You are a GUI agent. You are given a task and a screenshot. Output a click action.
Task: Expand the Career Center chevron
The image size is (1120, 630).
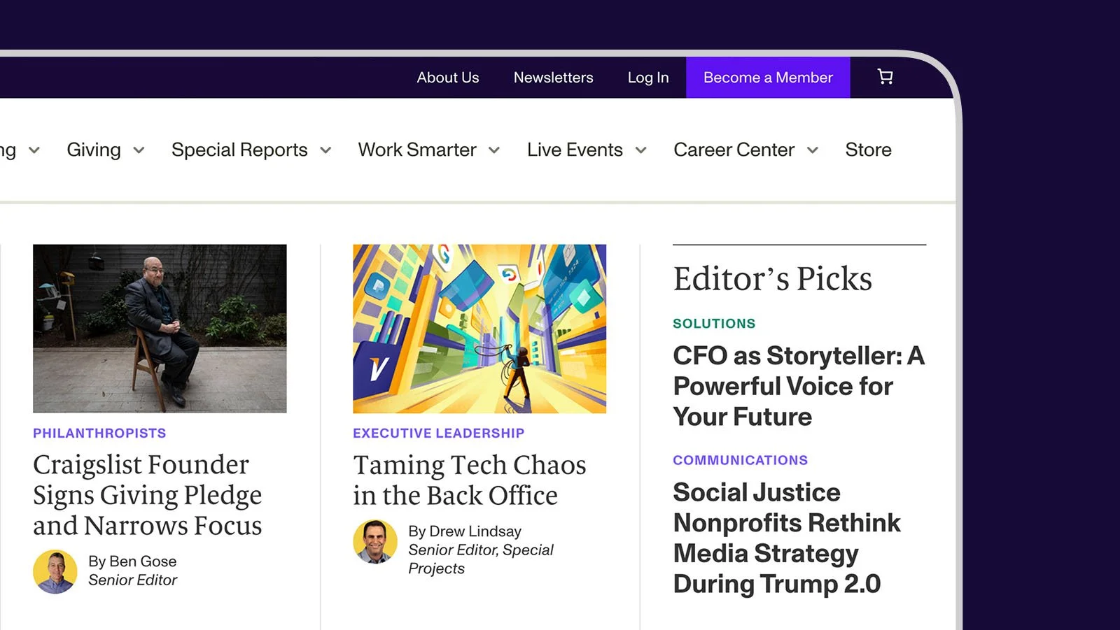point(813,150)
